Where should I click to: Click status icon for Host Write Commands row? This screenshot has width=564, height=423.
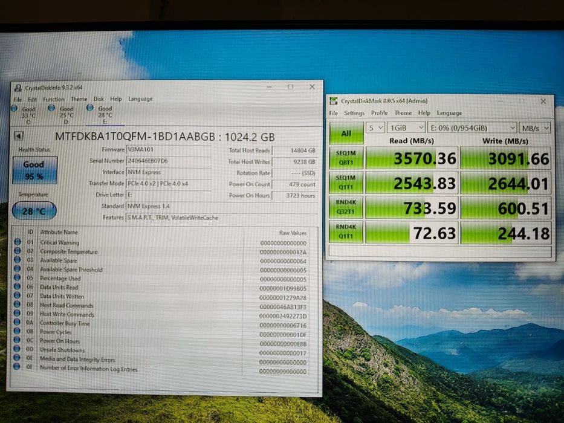[18, 313]
